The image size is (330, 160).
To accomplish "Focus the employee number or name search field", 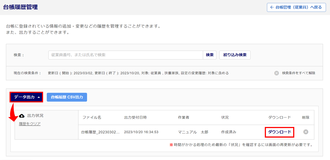I will [x=125, y=55].
